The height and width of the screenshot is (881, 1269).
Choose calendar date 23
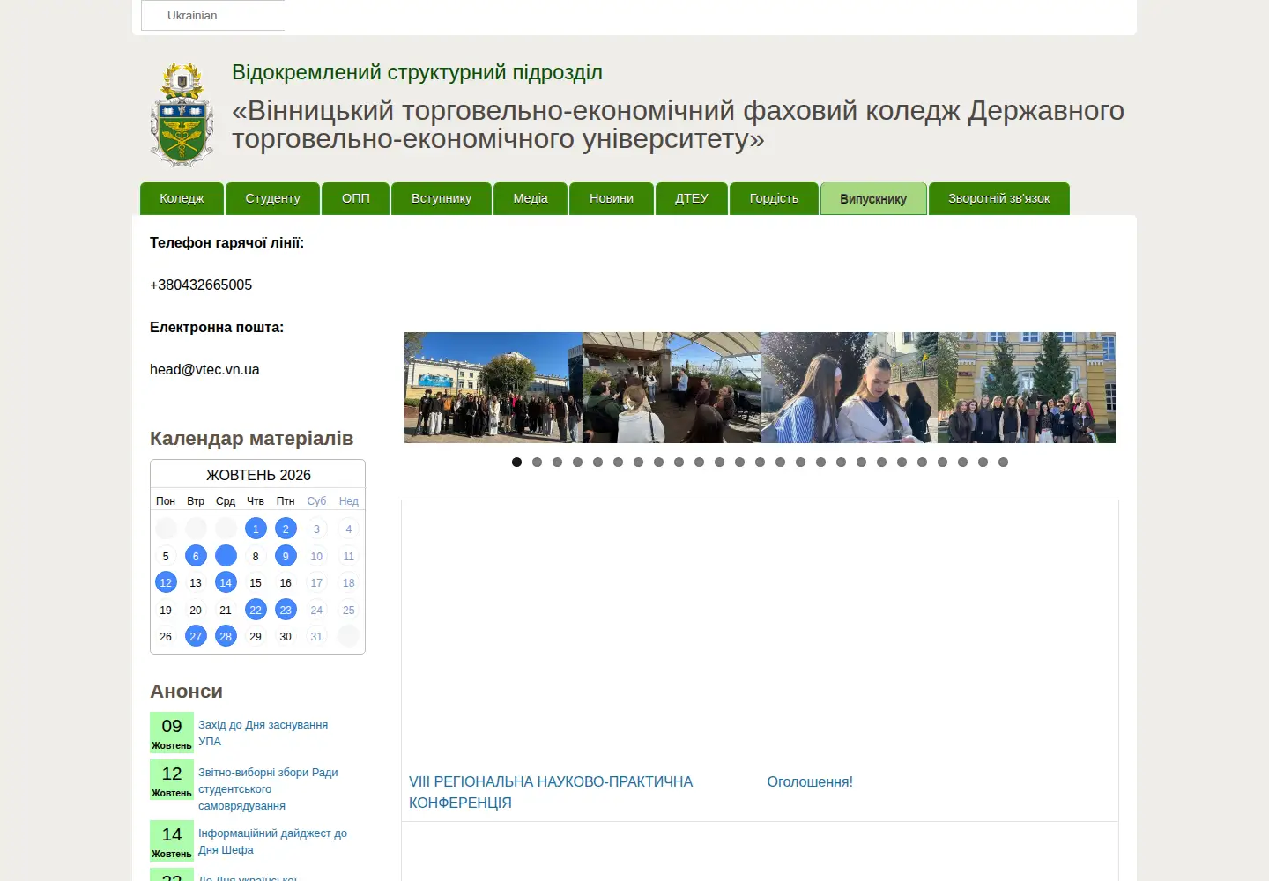[286, 610]
